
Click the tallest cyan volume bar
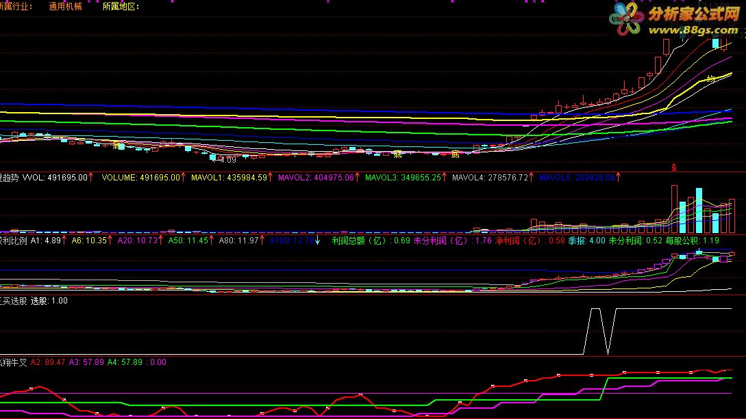click(699, 211)
